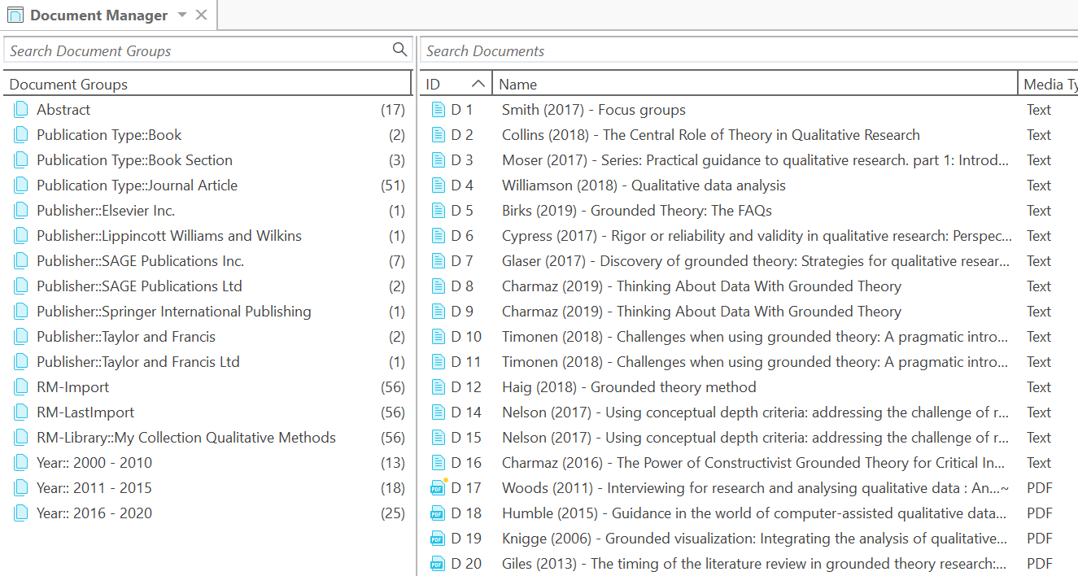Click the PDF icon for D 18 Humble
1078x576 pixels.
[x=439, y=513]
